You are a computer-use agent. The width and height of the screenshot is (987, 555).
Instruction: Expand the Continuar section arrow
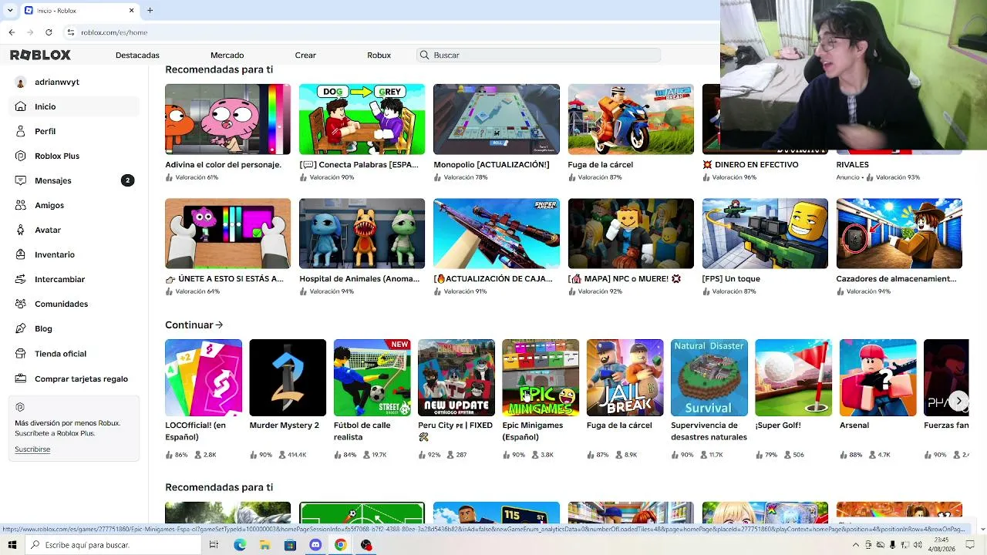pos(220,325)
